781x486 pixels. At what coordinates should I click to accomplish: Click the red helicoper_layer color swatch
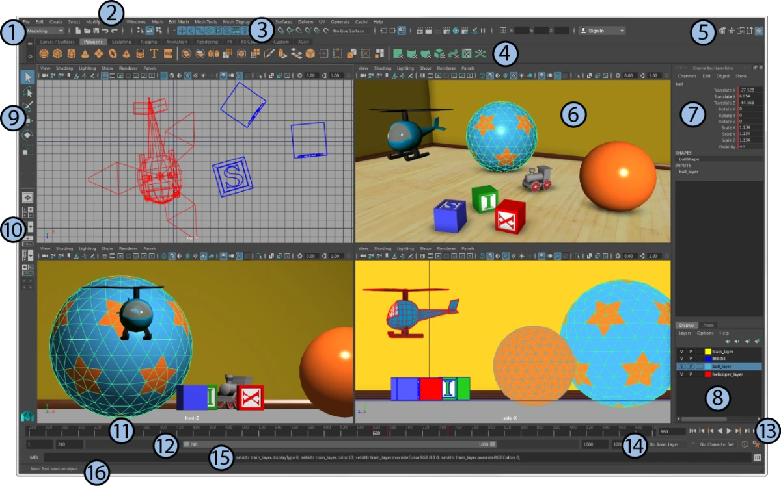pos(708,374)
